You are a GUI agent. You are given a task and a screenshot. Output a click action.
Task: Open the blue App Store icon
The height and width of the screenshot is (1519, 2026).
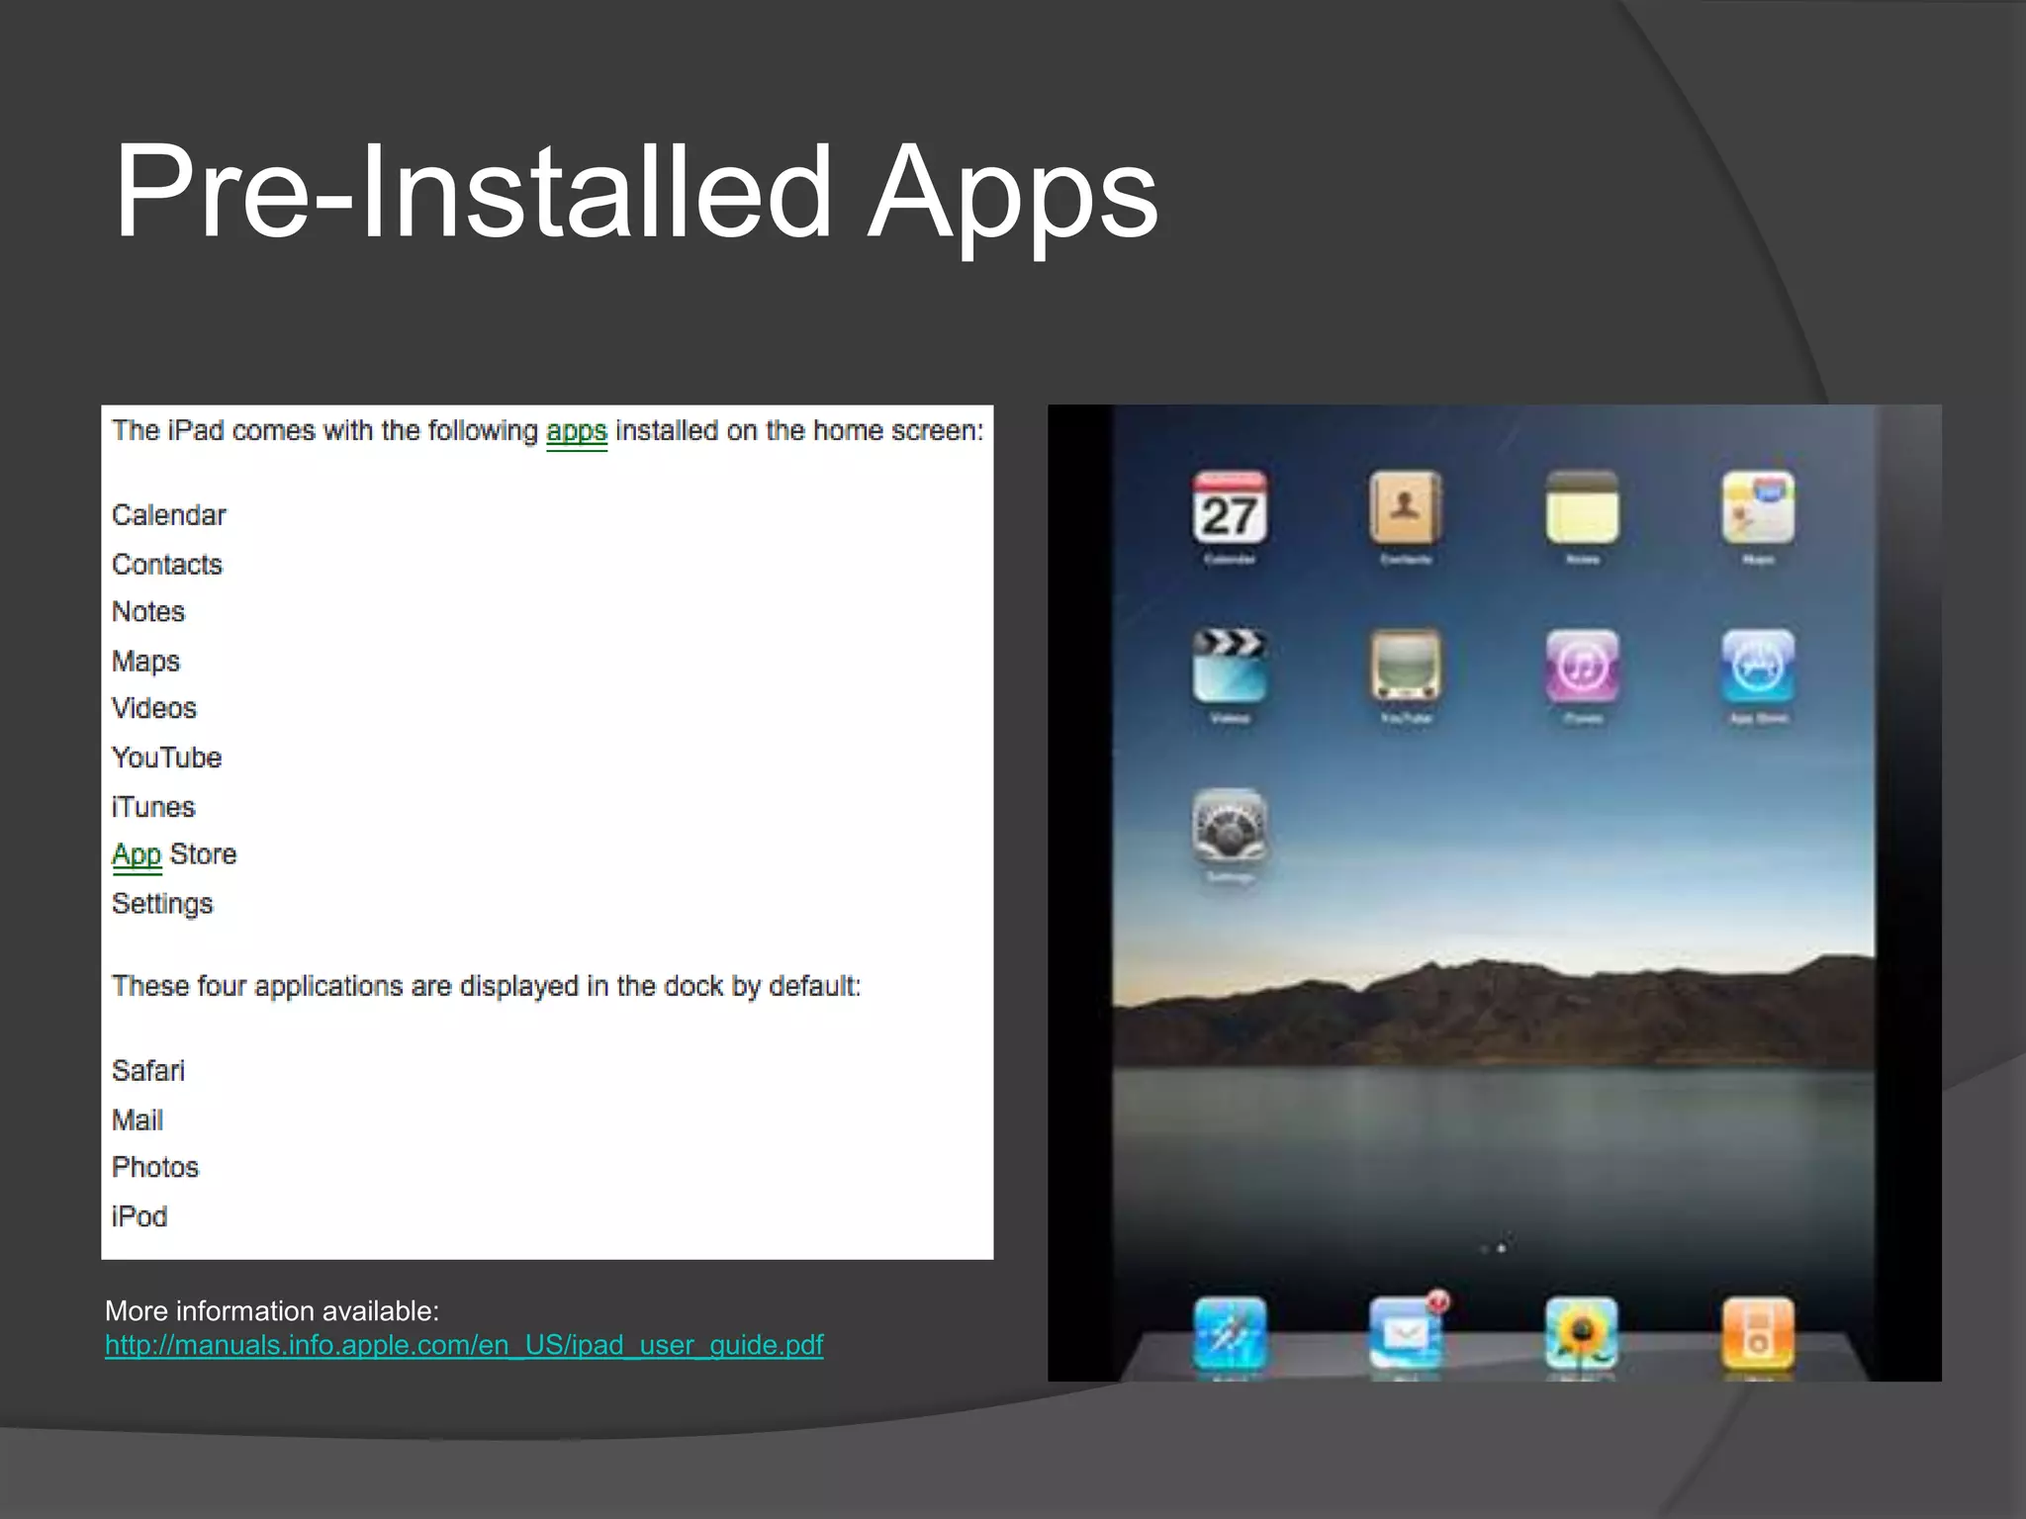[x=1758, y=666]
